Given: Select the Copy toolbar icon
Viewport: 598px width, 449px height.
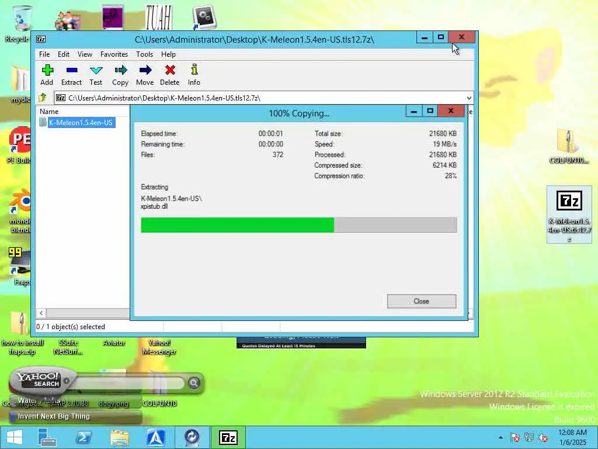Looking at the screenshot, I should pos(120,75).
